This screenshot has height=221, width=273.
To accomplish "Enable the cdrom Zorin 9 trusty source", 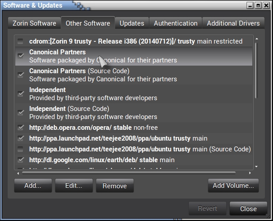I will (x=20, y=41).
